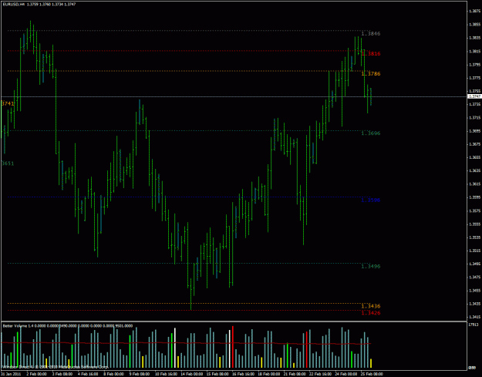
Task: Select the 9 Feb 08:00 time label
Action: (x=140, y=374)
